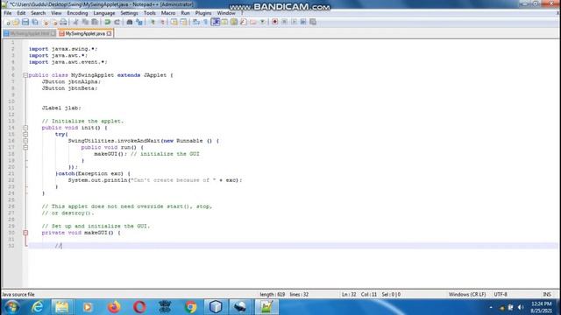Open the Function List toolbar icon

point(244,22)
